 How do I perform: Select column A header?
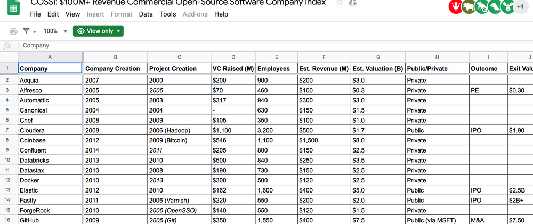coord(50,57)
